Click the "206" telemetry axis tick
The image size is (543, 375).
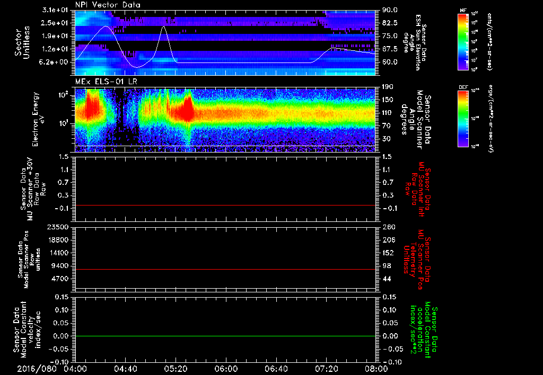[x=388, y=240]
